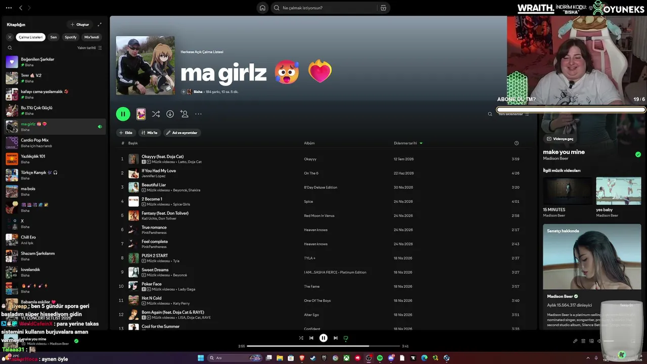Click the Mix'le button
Screen dimensions: 647x364
tap(150, 132)
